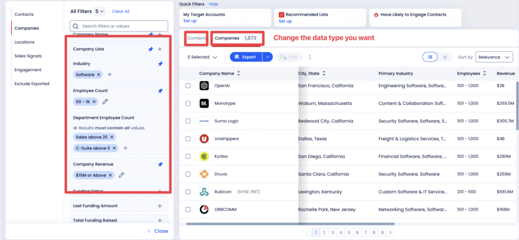This screenshot has width=519, height=240.
Task: Select the Exclude Exported filter category
Action: click(x=32, y=84)
